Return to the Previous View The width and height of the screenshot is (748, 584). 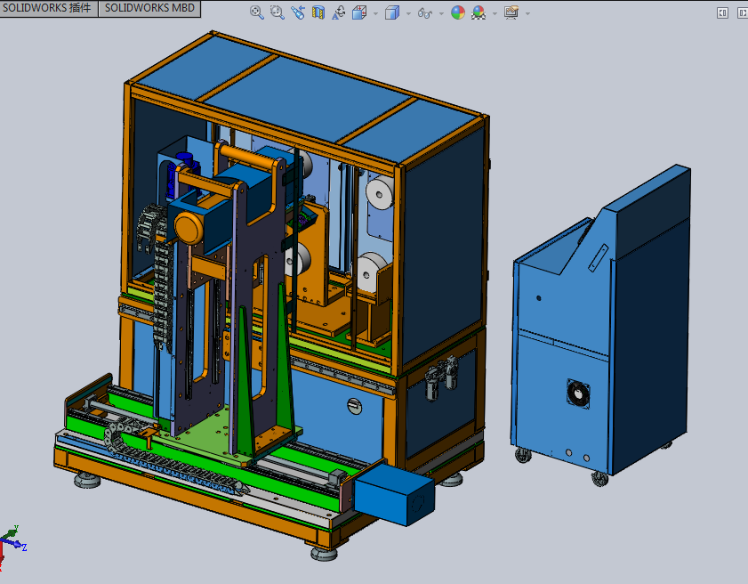pos(297,12)
